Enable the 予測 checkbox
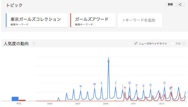 pos(172,43)
